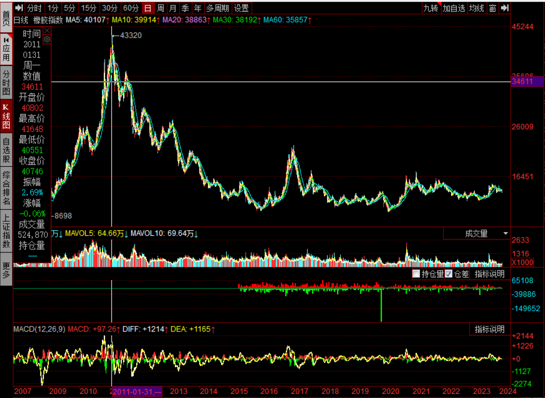The height and width of the screenshot is (398, 545).
Task: Enable the 持仓量 checkbox
Action: (x=416, y=274)
